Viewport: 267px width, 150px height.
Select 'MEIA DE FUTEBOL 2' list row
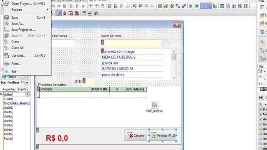[x=132, y=57]
